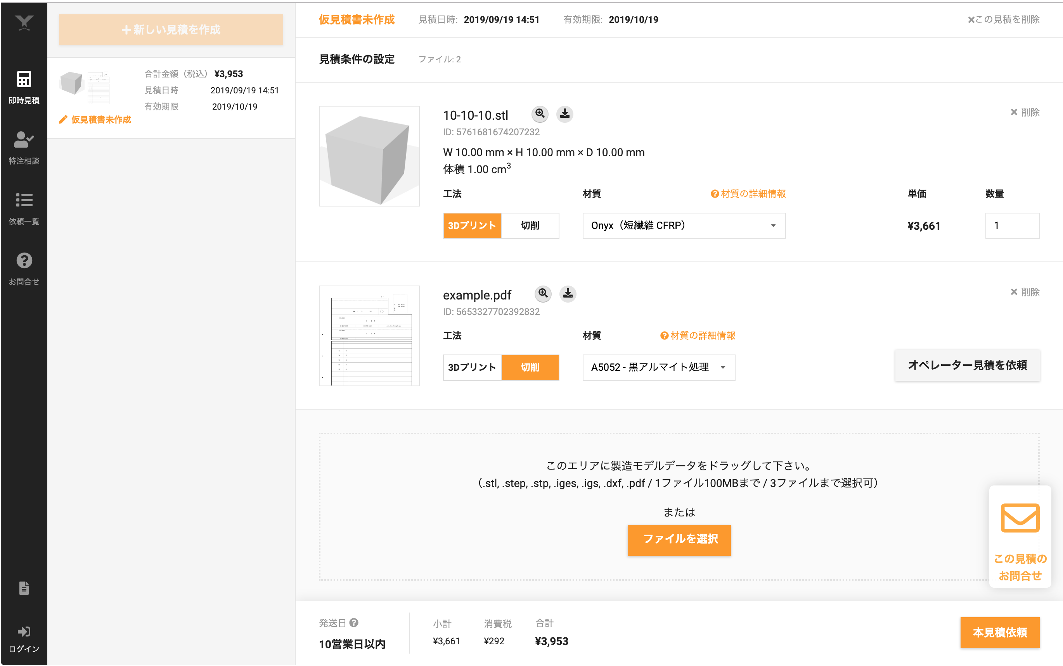The width and height of the screenshot is (1063, 666).
Task: Expand the A5052 - 黒アルマイト処理 dropdown
Action: point(658,368)
